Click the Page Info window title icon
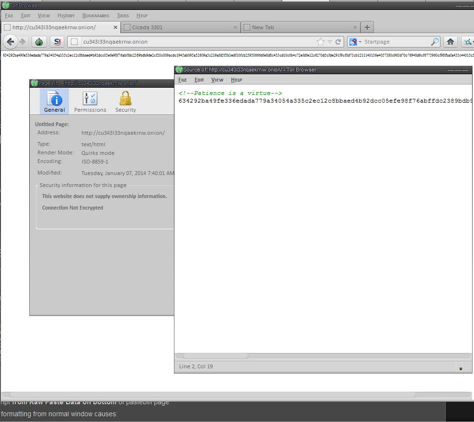Screen dimensions: 474x422 (x=34, y=83)
